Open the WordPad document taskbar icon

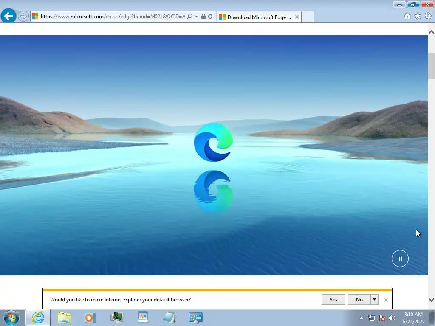click(143, 318)
